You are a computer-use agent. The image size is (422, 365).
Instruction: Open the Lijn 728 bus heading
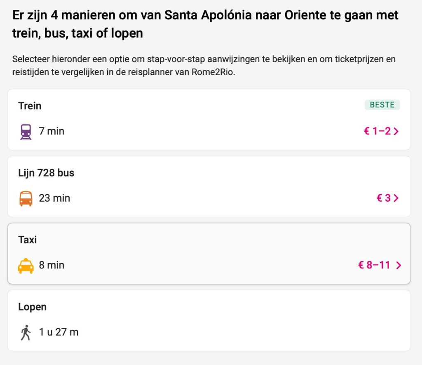[46, 173]
